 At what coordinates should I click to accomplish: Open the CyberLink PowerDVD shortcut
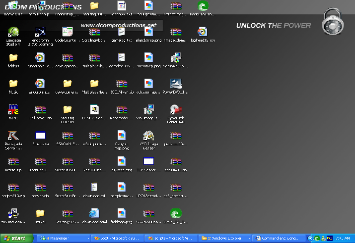pos(176,110)
